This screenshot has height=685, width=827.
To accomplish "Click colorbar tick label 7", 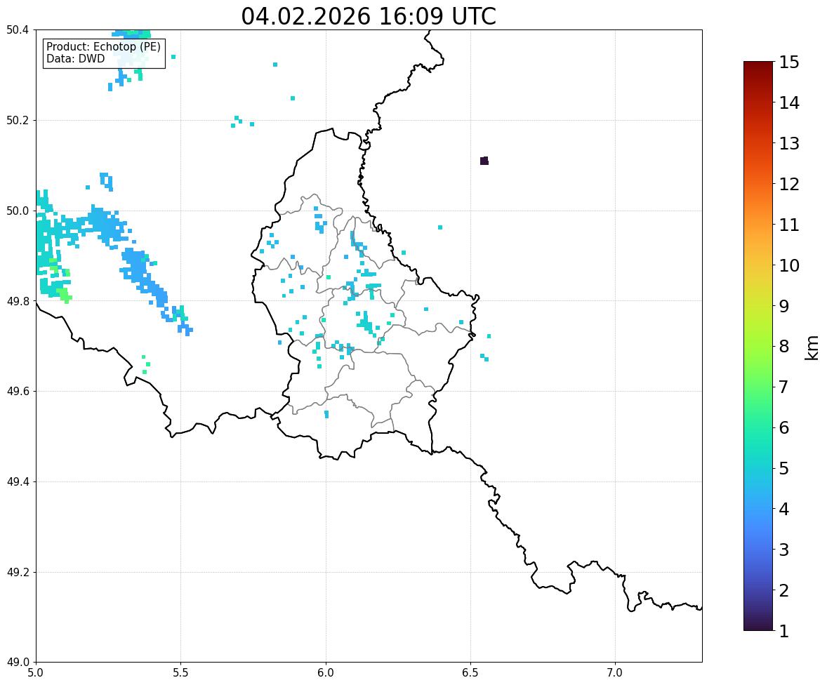I will [784, 387].
